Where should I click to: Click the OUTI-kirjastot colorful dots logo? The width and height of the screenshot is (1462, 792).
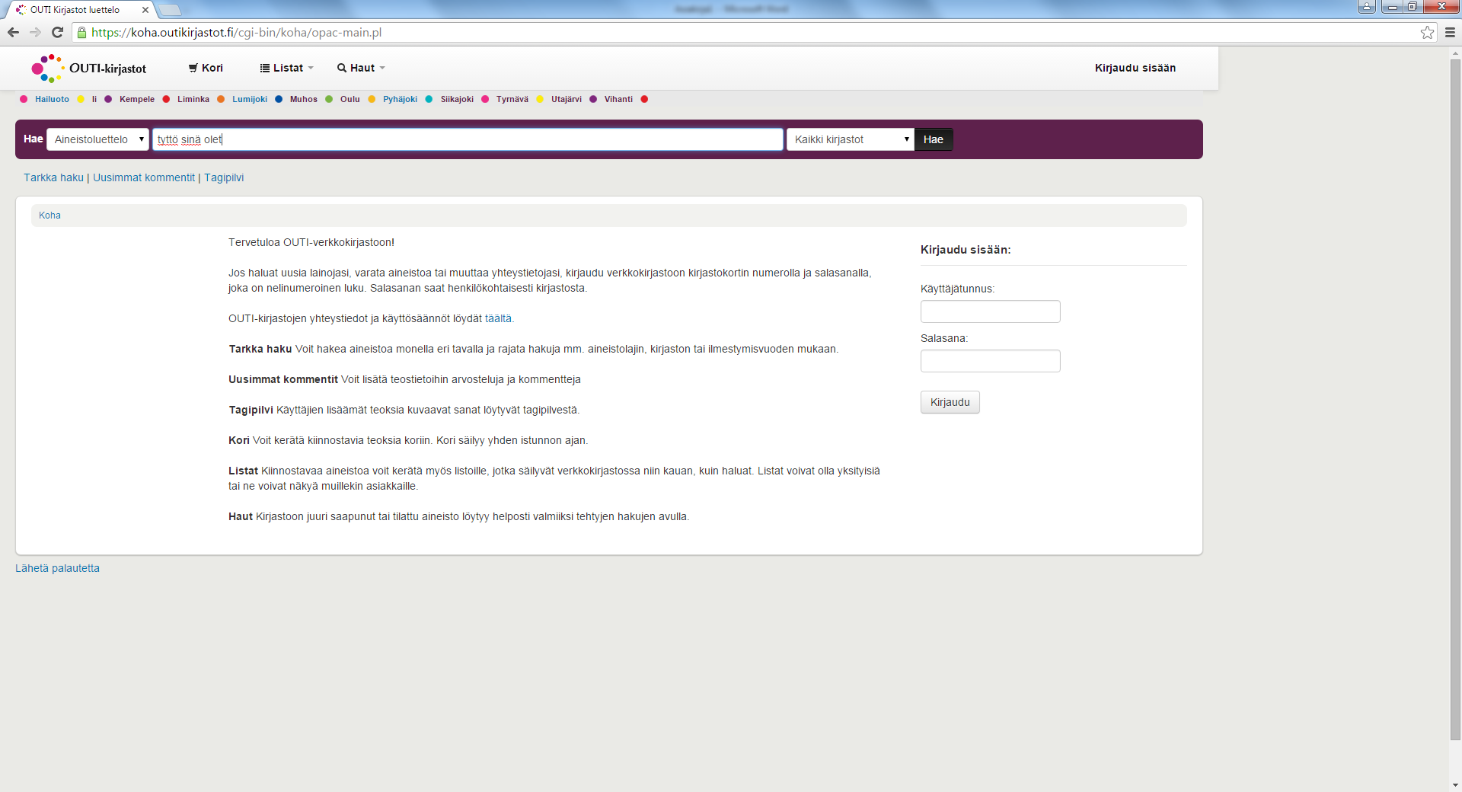[47, 69]
